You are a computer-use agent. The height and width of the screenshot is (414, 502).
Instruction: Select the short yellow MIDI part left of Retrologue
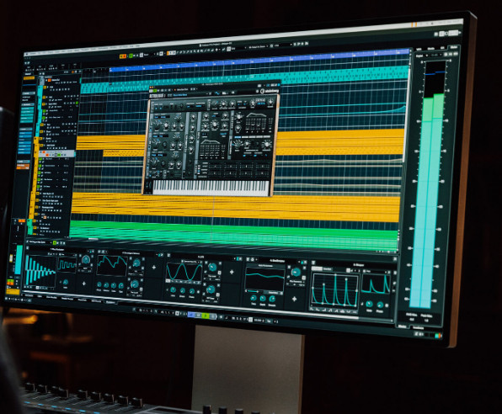point(124,152)
